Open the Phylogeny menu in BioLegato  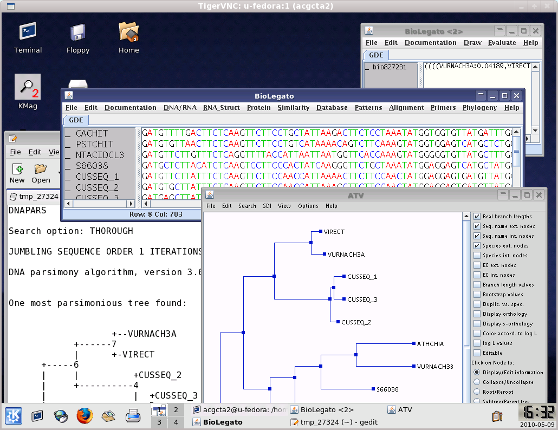point(479,108)
